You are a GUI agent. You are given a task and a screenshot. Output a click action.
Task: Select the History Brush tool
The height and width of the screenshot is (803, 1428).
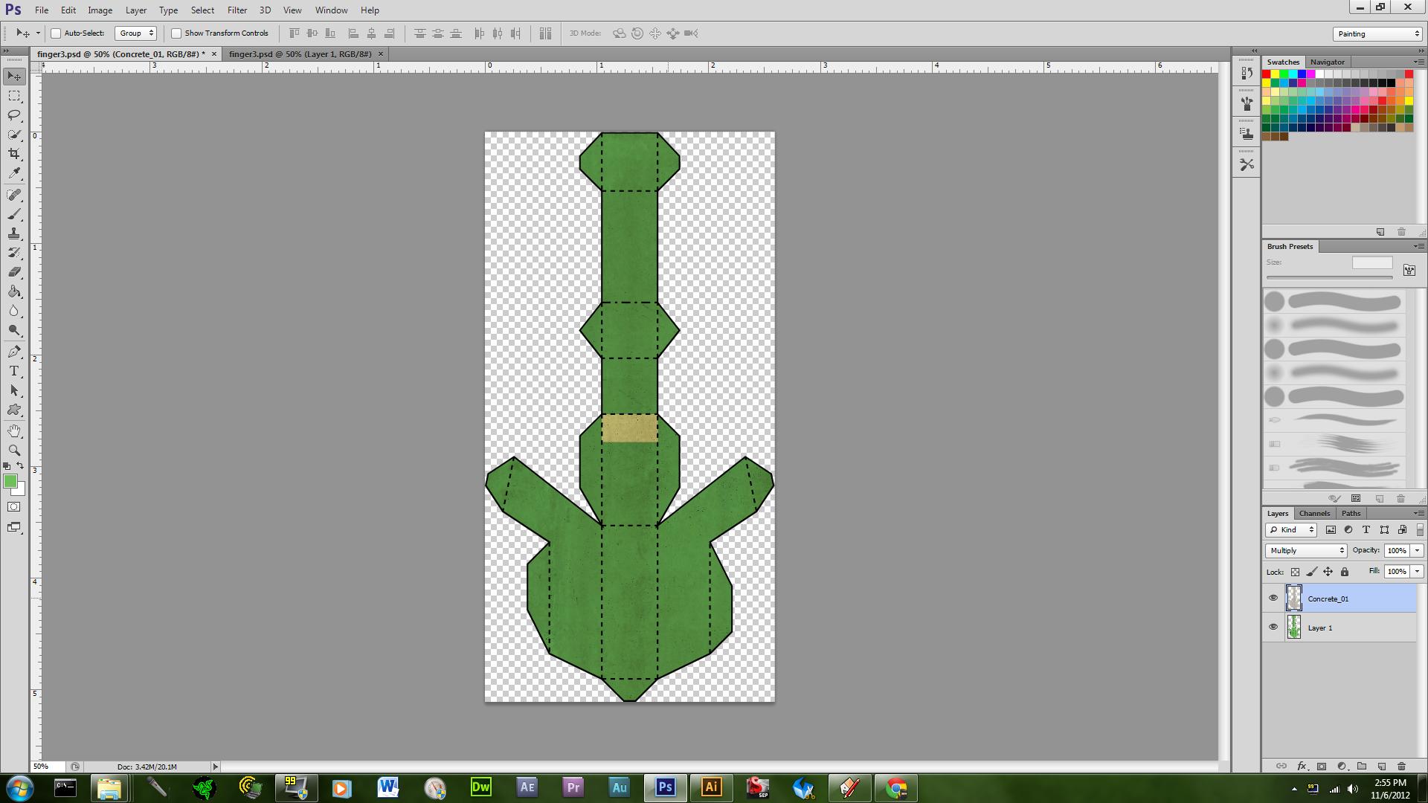pyautogui.click(x=14, y=253)
